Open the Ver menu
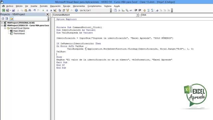The image size is (213, 120). coord(27,6)
